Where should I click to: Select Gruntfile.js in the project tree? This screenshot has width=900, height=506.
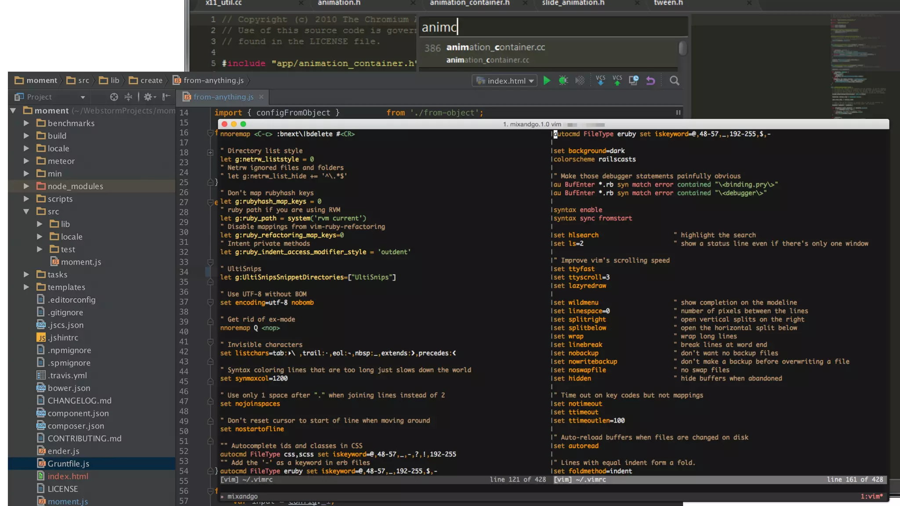(68, 464)
